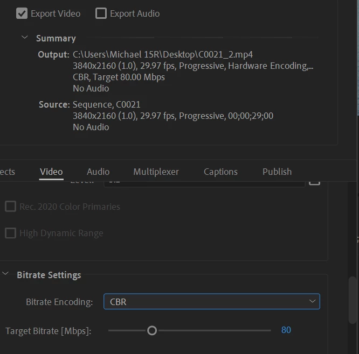
Task: Click the Source 'No Audio' text
Action: pyautogui.click(x=91, y=128)
